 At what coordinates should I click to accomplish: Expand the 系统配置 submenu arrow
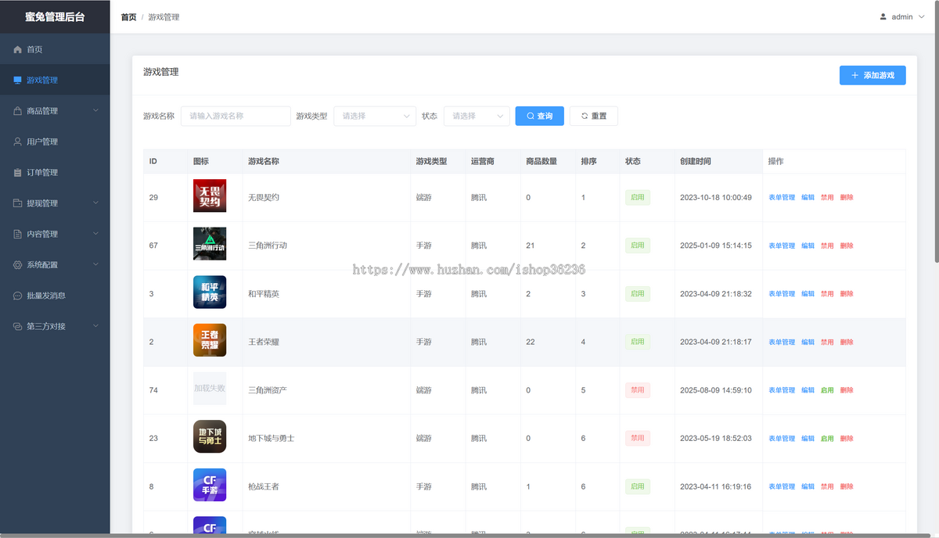point(95,265)
